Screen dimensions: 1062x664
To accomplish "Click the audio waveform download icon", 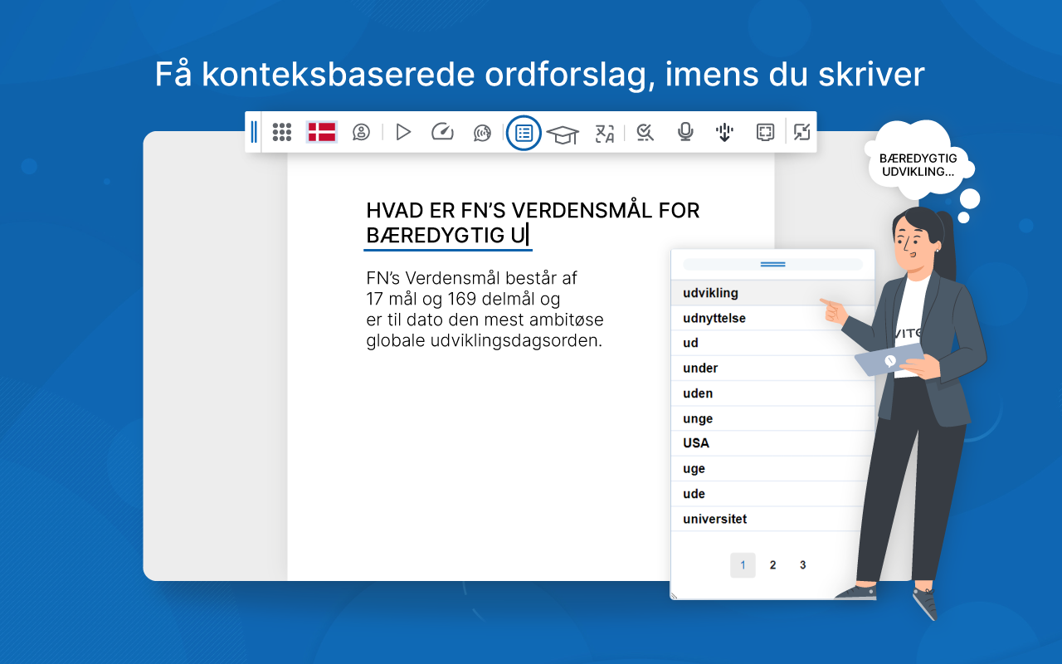I will (725, 133).
